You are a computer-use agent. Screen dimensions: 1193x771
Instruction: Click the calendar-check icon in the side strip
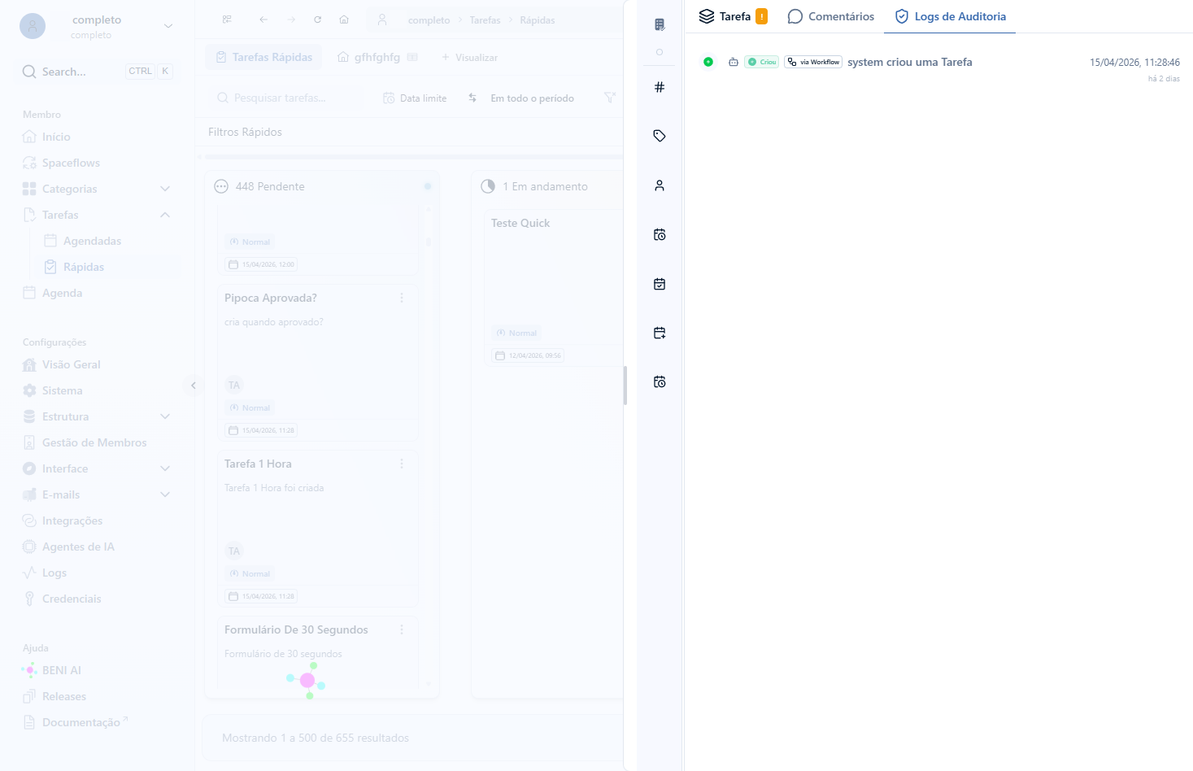[x=660, y=284]
